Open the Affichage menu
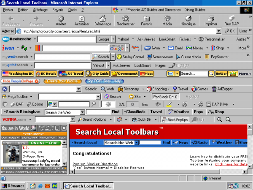 tap(40, 10)
